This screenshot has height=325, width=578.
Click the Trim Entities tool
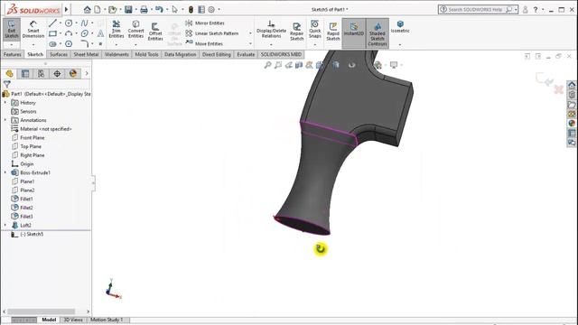point(117,29)
